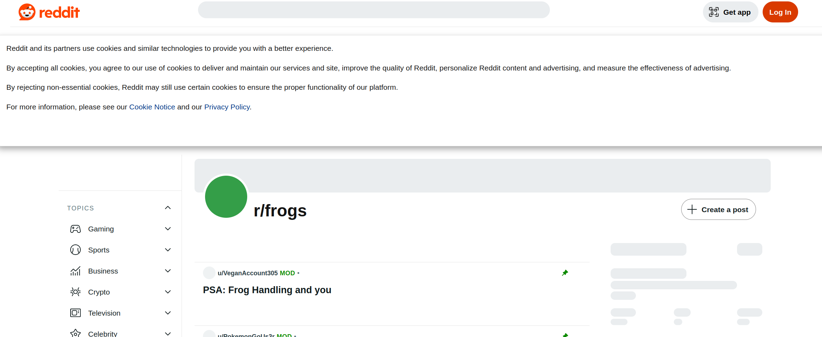Click the green r/frogs community avatar
This screenshot has width=822, height=337.
[226, 197]
